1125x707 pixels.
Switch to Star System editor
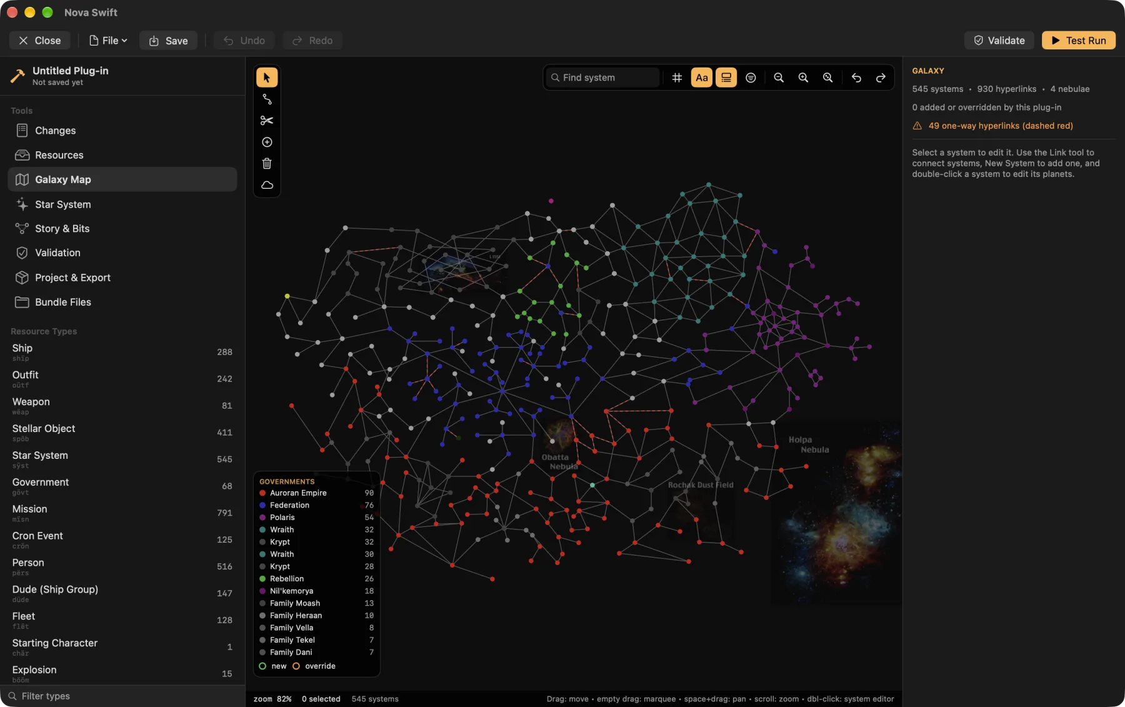(122, 204)
